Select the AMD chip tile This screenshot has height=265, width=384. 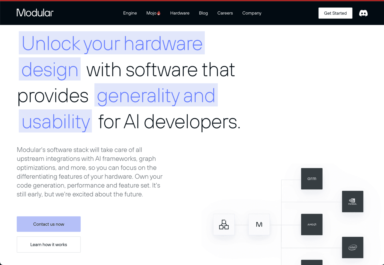click(x=312, y=224)
